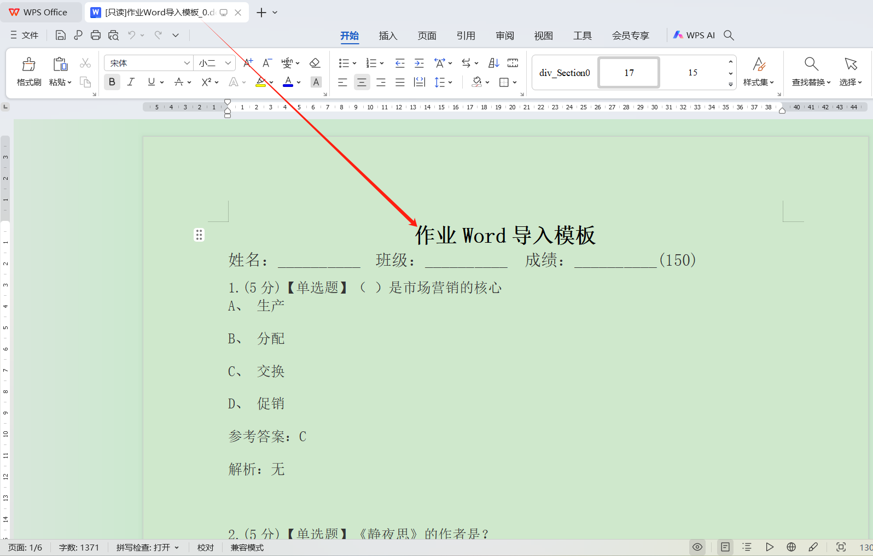Open the 审阅 ribbon tab
Screen dimensions: 873x556
[504, 36]
